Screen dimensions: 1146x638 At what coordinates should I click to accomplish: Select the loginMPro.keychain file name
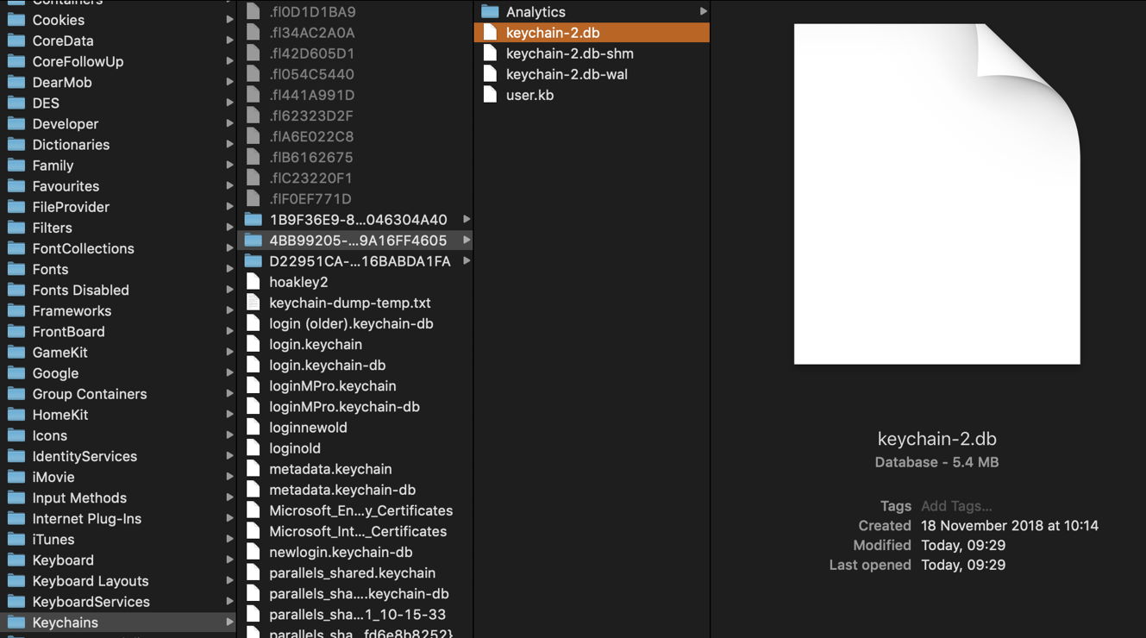[x=333, y=385]
